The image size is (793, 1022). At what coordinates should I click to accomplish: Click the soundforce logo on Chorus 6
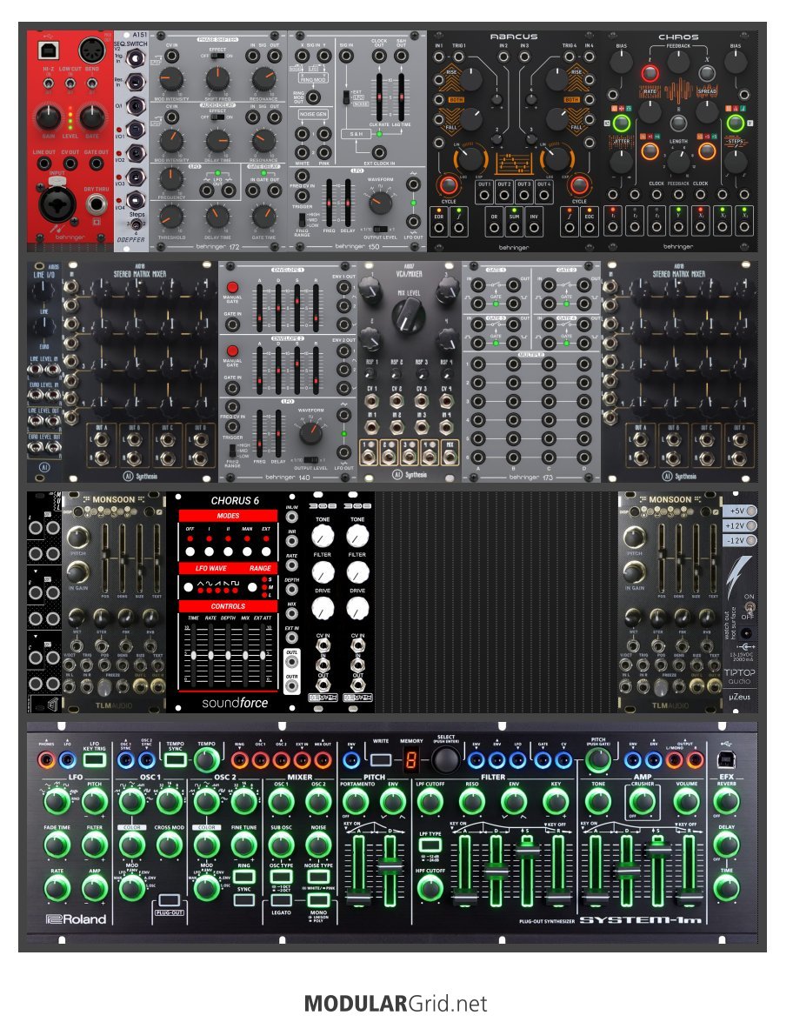236,703
